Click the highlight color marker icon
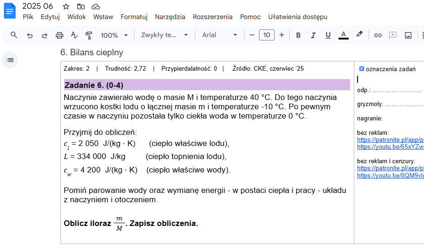This screenshot has height=252, width=424. click(359, 35)
